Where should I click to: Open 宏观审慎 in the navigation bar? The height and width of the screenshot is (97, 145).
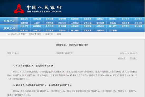click(x=62, y=19)
